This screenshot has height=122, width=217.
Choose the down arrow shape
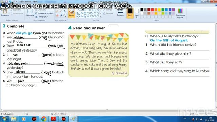[x=78, y=16]
